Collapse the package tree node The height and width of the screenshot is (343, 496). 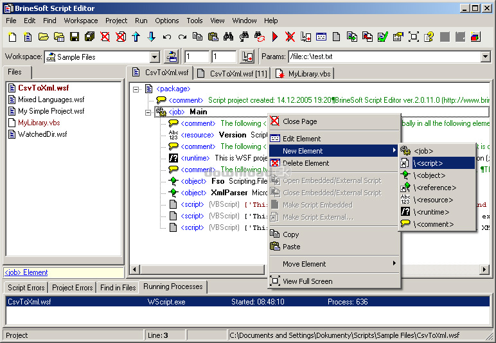click(136, 89)
